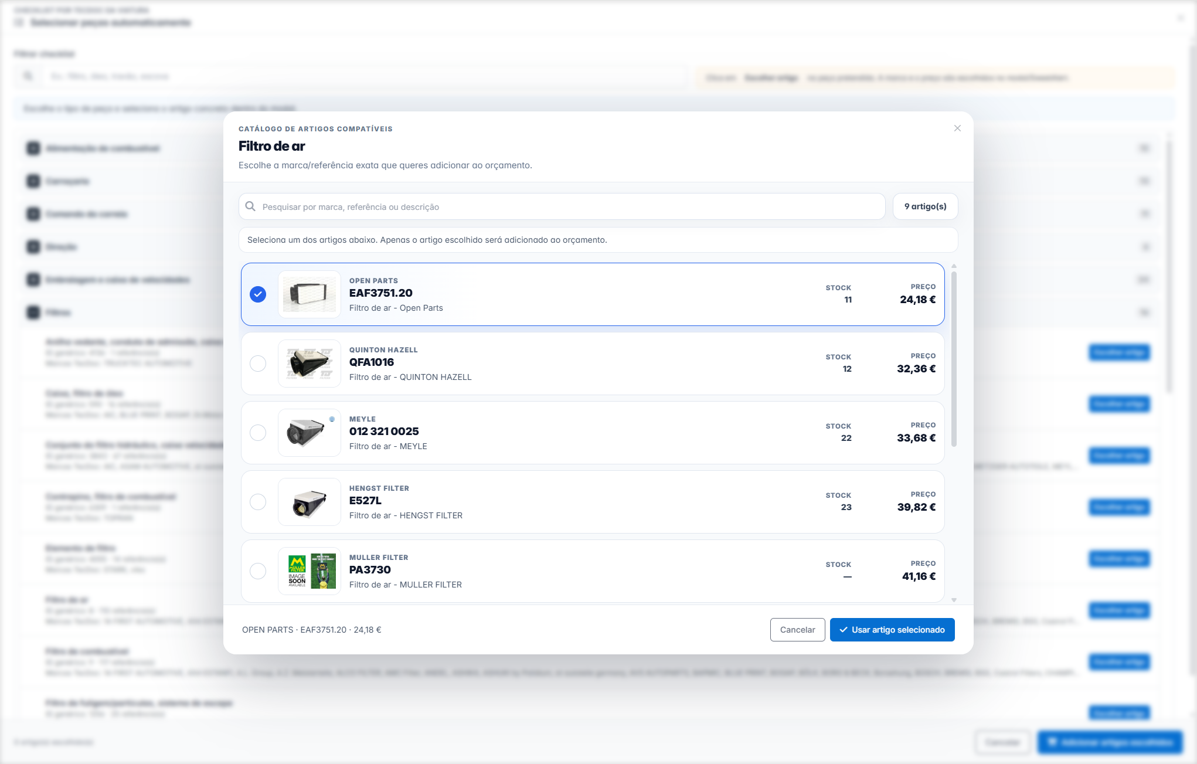Image resolution: width=1197 pixels, height=764 pixels.
Task: Click 'Filtro de ar - HENGST FILTER' description
Action: pos(406,515)
